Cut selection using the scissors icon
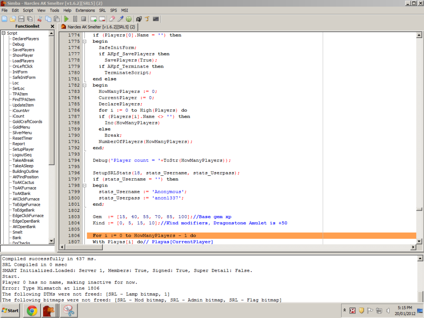 tap(40, 19)
